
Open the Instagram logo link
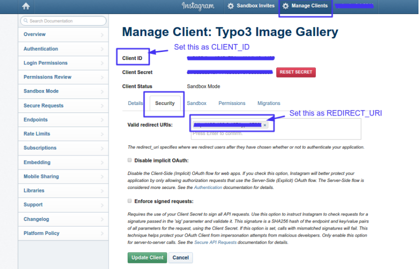tap(198, 6)
